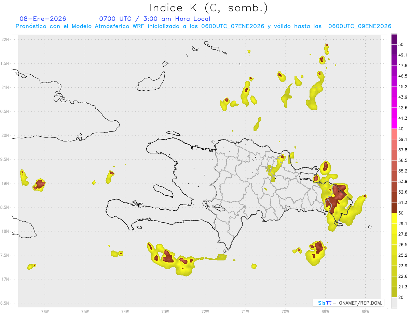Click the color bar value 23.9
Image resolution: width=410 pixels, height=316 pixels.
click(x=403, y=266)
